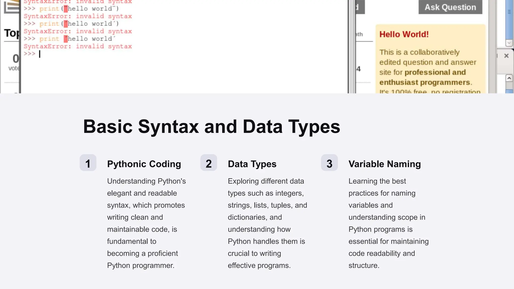
Task: Click the Pythonic Coding heading
Action: coord(144,164)
